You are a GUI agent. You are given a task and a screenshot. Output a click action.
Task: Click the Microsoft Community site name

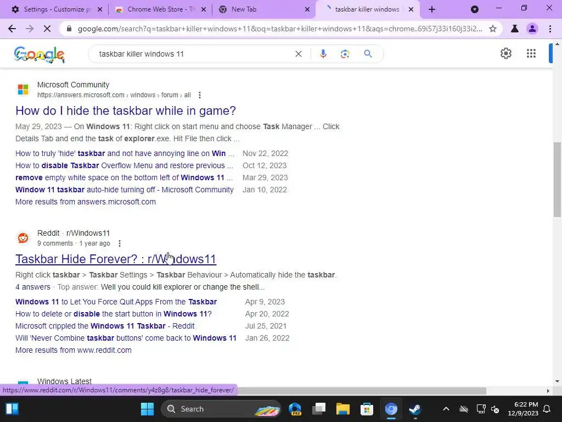point(73,85)
